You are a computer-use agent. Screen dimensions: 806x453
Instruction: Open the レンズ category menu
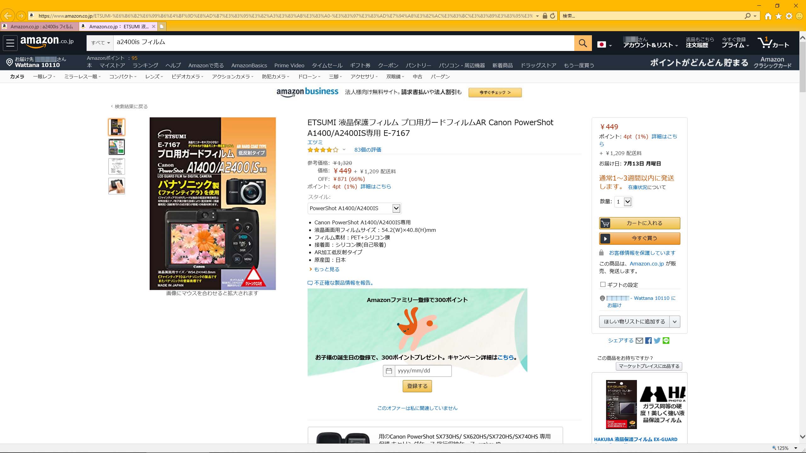point(154,76)
